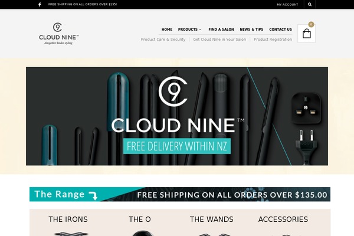Go to the Home menu item

pos(167,29)
